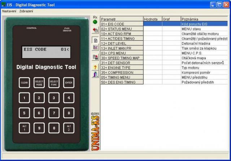Click keypad digit 6
Screen dimensions: 231x161
[39, 113]
